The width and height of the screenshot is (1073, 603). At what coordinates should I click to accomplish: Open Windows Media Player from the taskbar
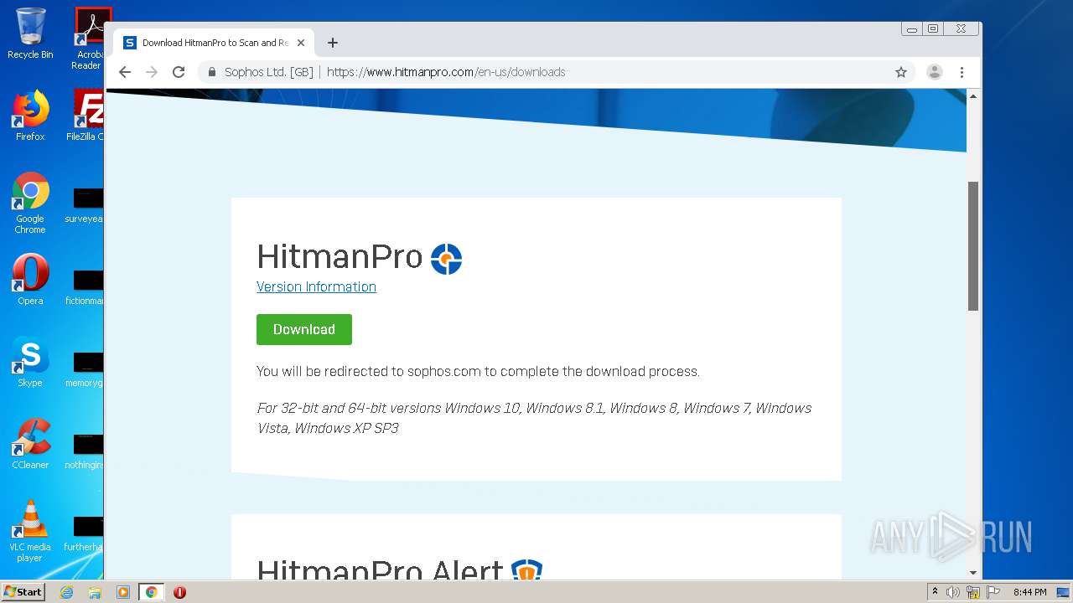pos(122,592)
